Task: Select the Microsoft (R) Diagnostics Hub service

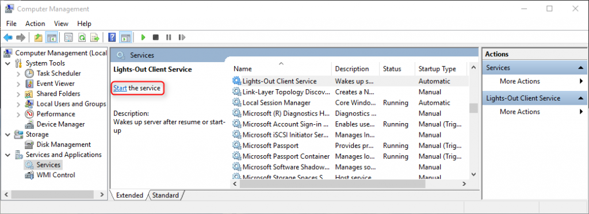Action: click(x=349, y=113)
